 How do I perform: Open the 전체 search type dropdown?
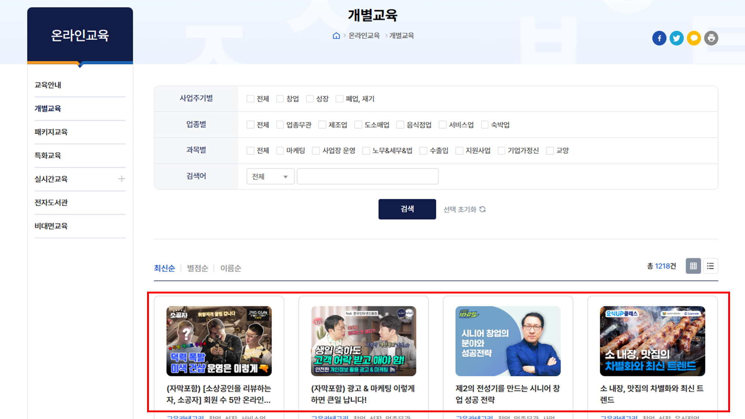[270, 177]
